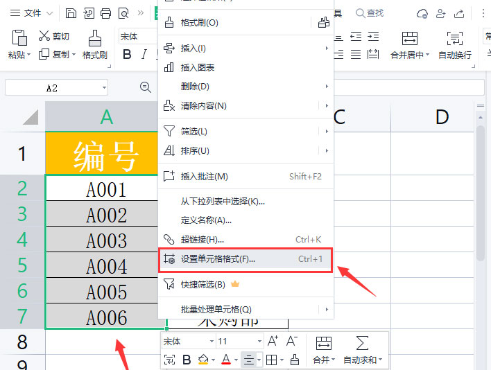Click the distributed alignment icon in the ribbon
491x370 pixels.
(x=373, y=55)
